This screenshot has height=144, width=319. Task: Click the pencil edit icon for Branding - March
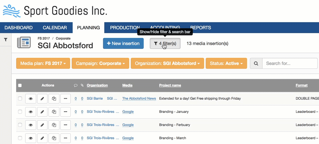pyautogui.click(x=42, y=138)
